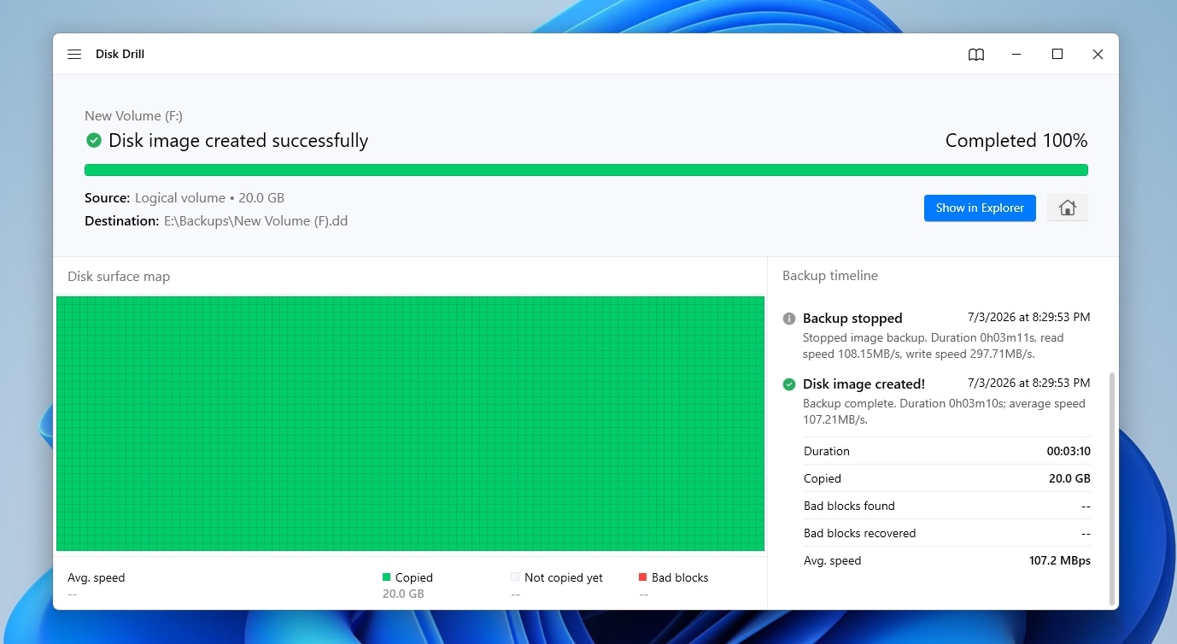Click the Show in Explorer button

pos(980,208)
